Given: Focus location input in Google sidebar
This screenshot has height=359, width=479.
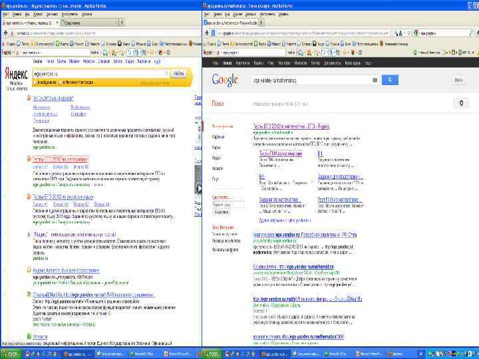Looking at the screenshot, I should coord(228,205).
